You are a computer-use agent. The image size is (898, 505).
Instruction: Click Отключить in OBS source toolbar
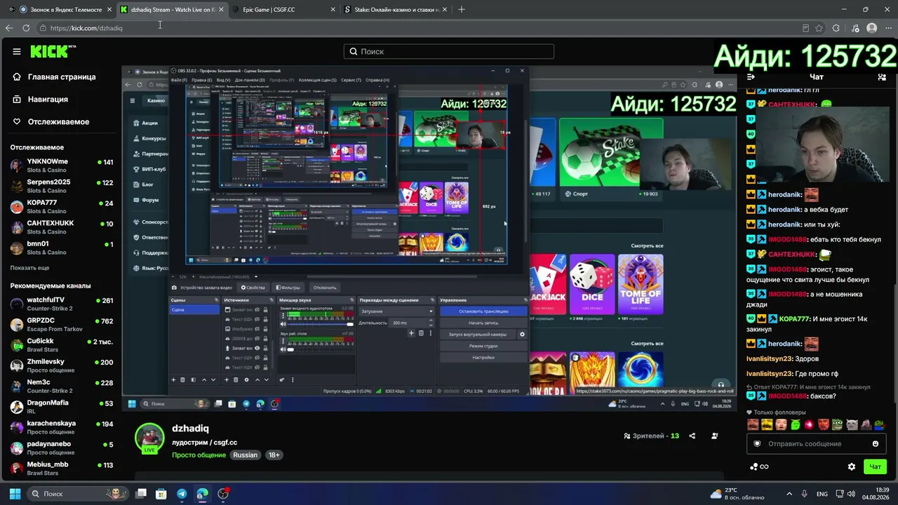tap(325, 288)
